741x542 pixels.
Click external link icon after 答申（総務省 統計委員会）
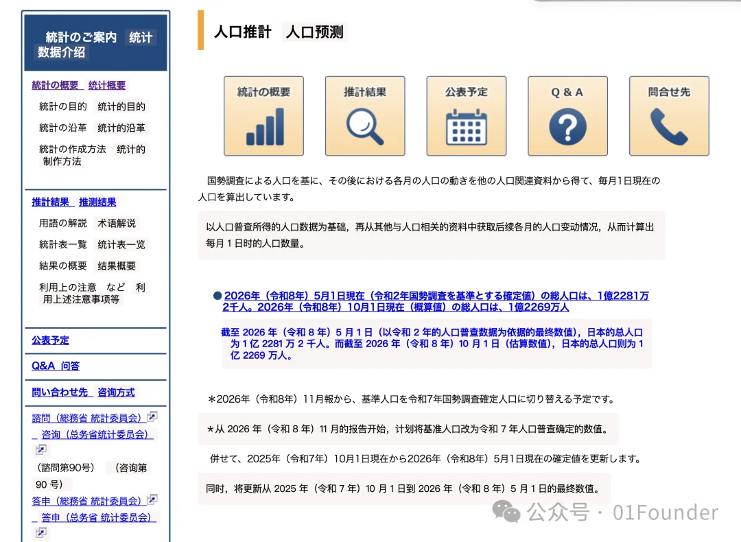point(152,499)
